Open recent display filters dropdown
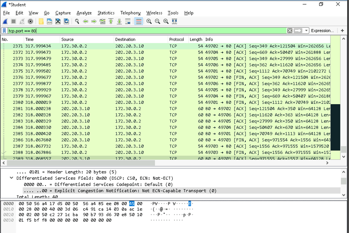 [306, 30]
